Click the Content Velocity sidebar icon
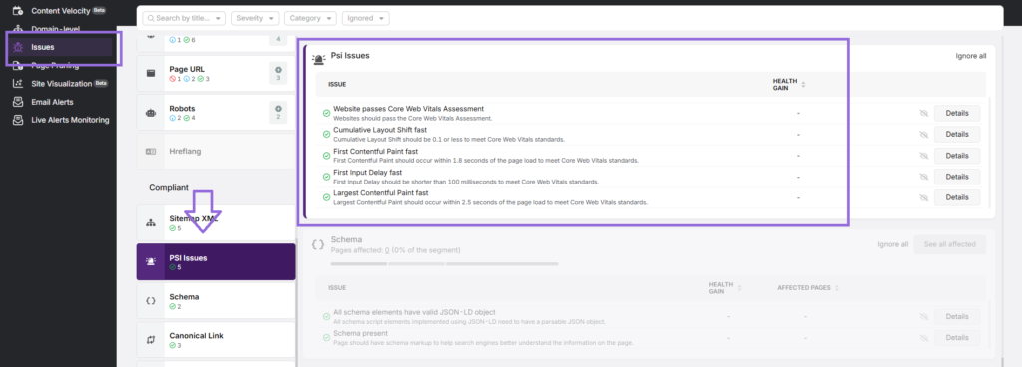This screenshot has width=1022, height=367. (18, 10)
